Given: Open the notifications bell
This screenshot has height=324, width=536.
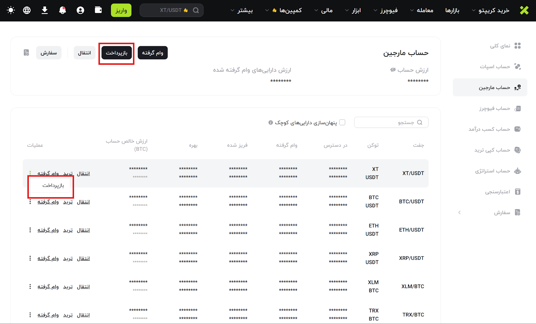Looking at the screenshot, I should point(62,10).
